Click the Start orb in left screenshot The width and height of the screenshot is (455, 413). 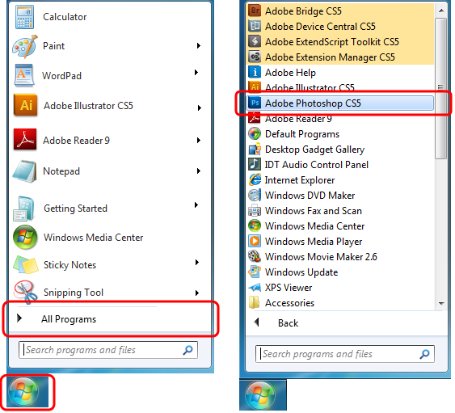point(23,391)
